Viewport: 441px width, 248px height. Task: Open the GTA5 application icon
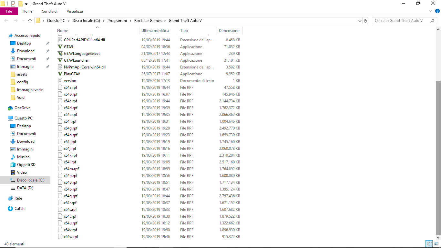(60, 47)
